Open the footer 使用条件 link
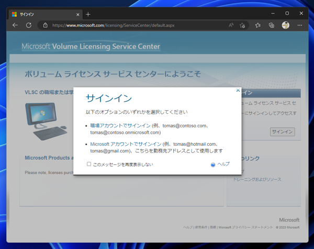The height and width of the screenshot is (249, 314). pos(201,227)
